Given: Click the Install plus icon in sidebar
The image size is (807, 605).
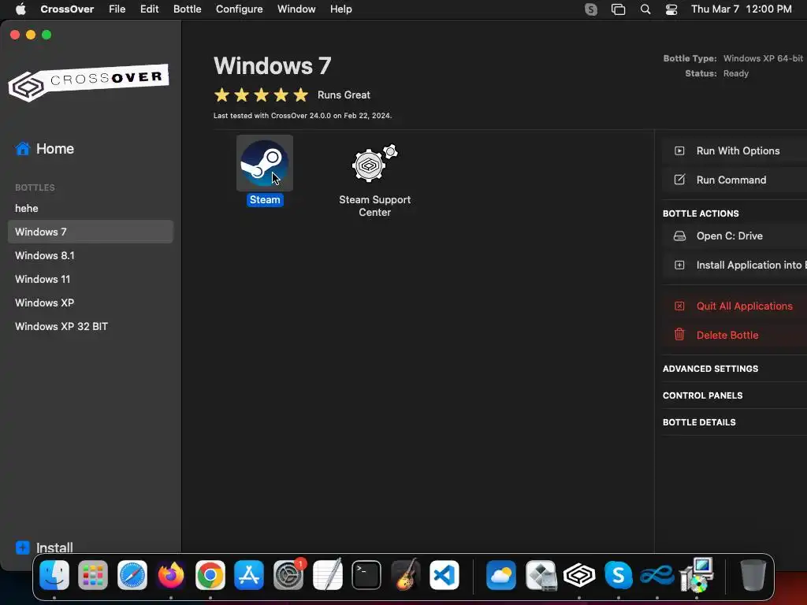Looking at the screenshot, I should [23, 547].
